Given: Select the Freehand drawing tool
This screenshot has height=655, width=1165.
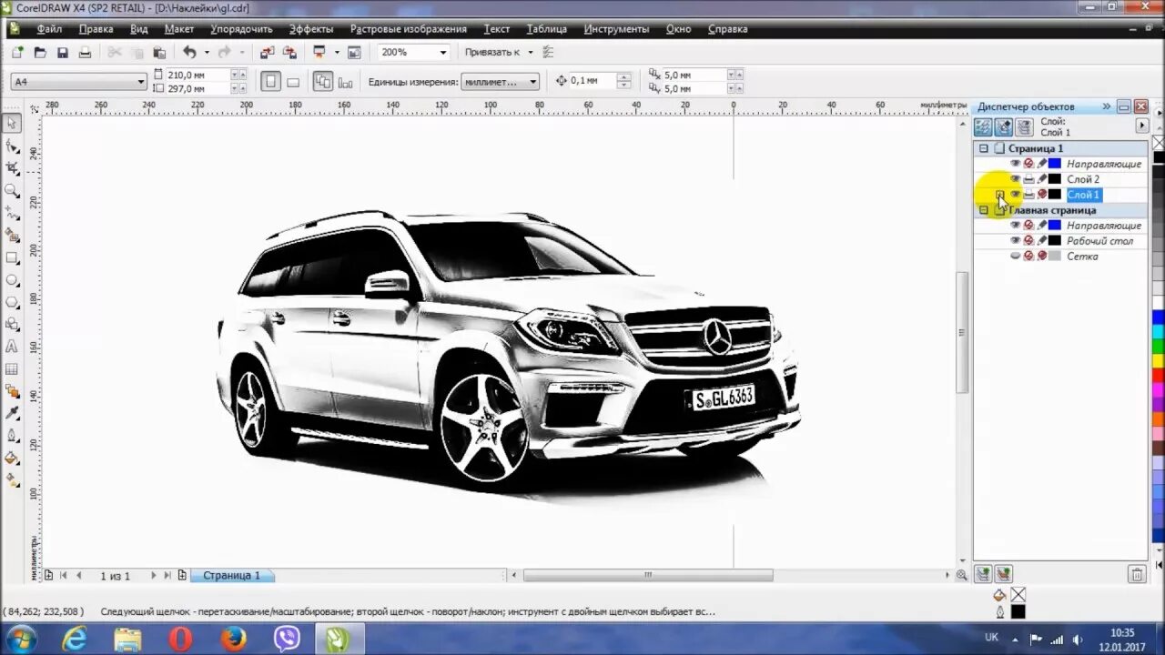Looking at the screenshot, I should [x=12, y=213].
